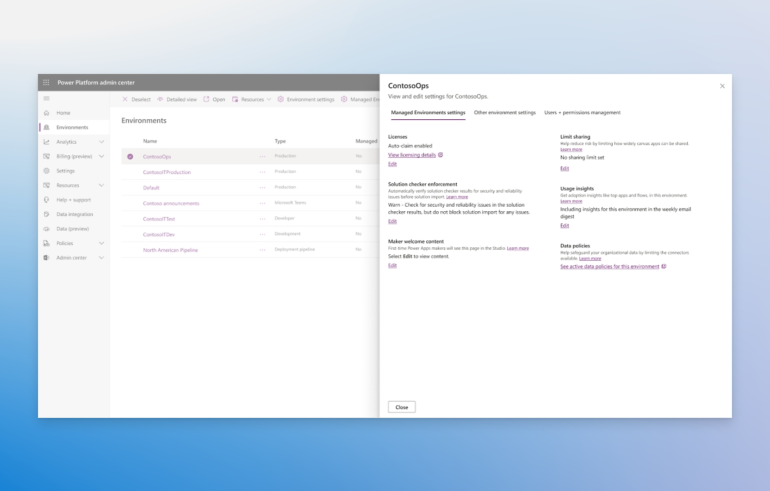This screenshot has height=491, width=770.
Task: Expand the Billing (preview) chevron
Action: pyautogui.click(x=101, y=156)
